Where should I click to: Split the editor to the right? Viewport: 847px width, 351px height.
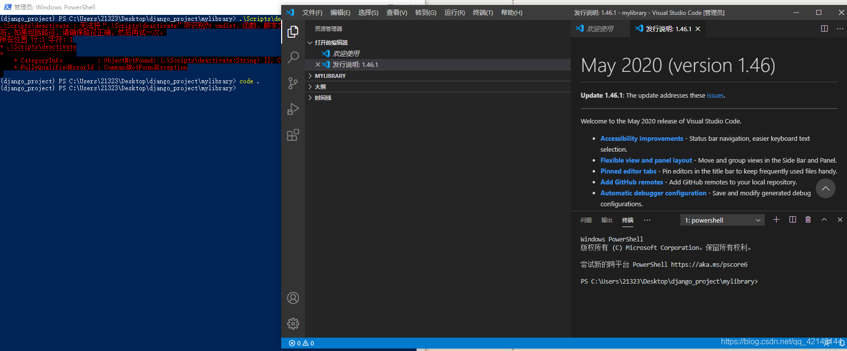tap(824, 29)
